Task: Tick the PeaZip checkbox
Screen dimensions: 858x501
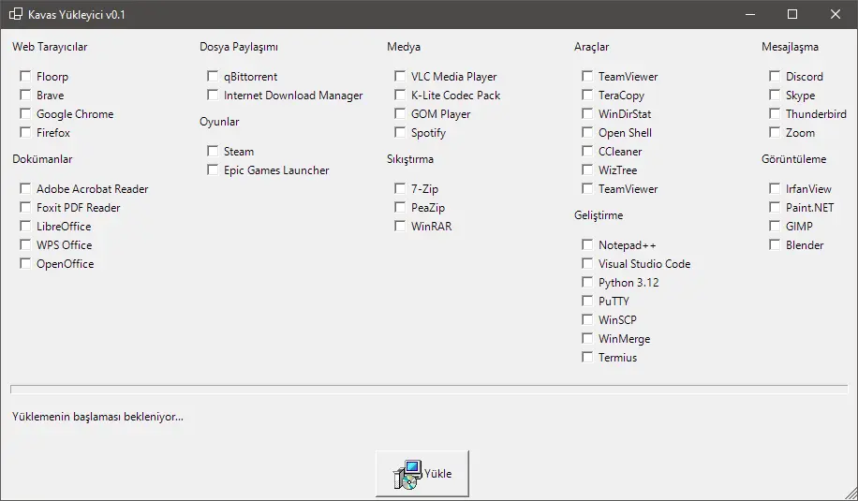Action: coord(400,207)
